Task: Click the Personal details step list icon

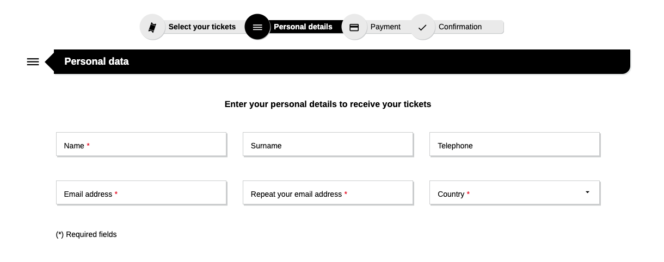Action: pos(257,27)
